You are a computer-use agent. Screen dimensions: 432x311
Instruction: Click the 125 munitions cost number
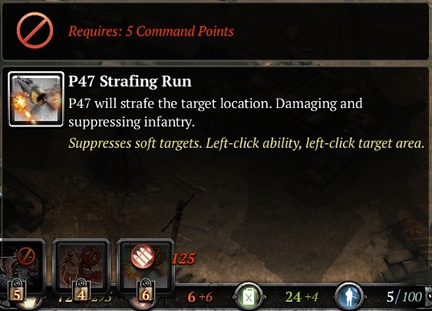tap(183, 258)
